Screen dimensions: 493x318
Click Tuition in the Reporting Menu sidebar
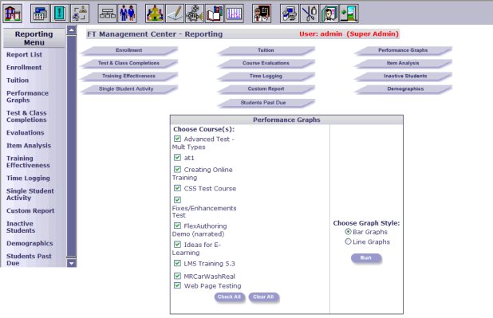(x=18, y=80)
